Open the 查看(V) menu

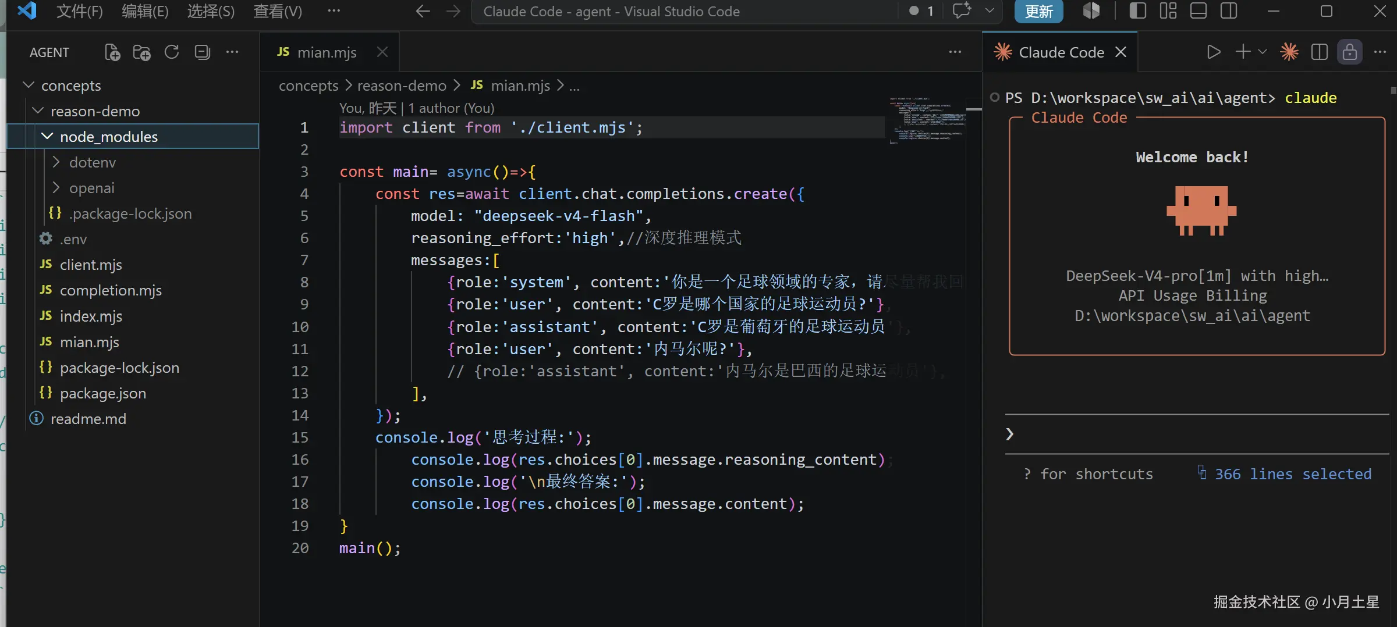(x=278, y=11)
